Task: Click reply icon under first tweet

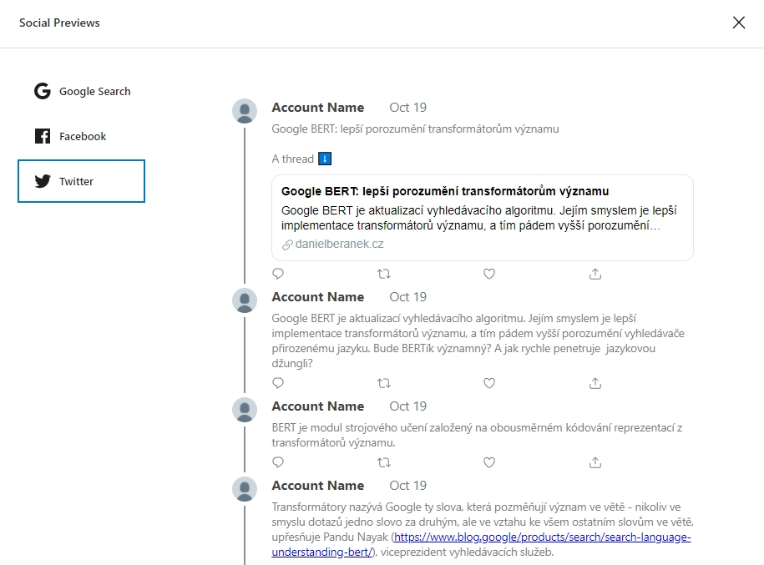Action: 278,274
